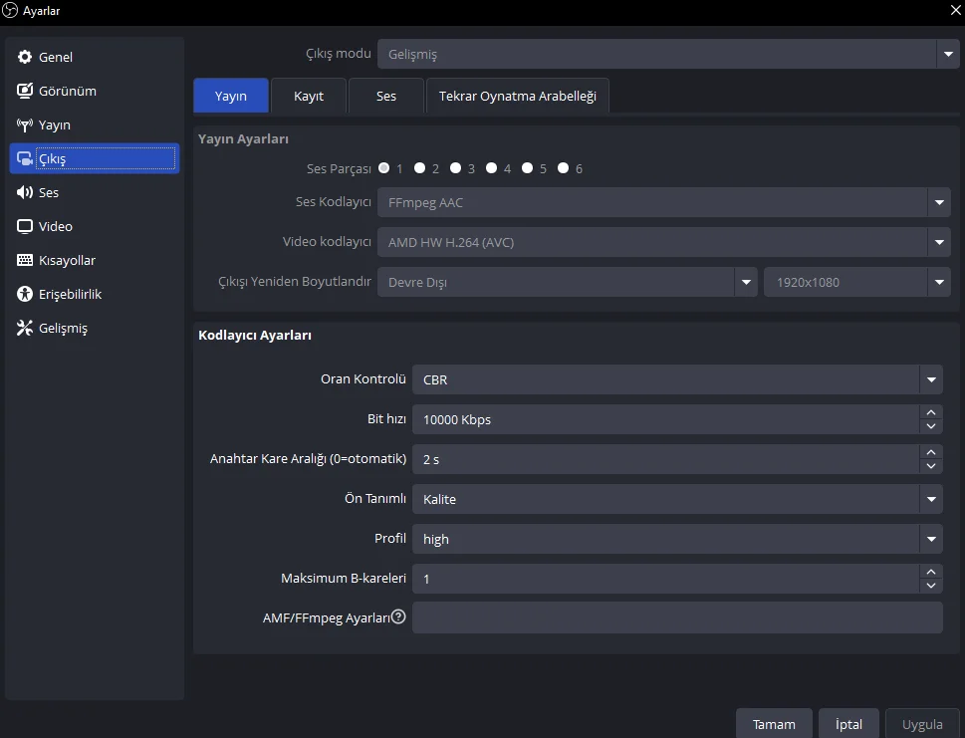This screenshot has width=965, height=738.
Task: Click the AMF/FFmpeg Ayarları text field
Action: click(x=676, y=617)
